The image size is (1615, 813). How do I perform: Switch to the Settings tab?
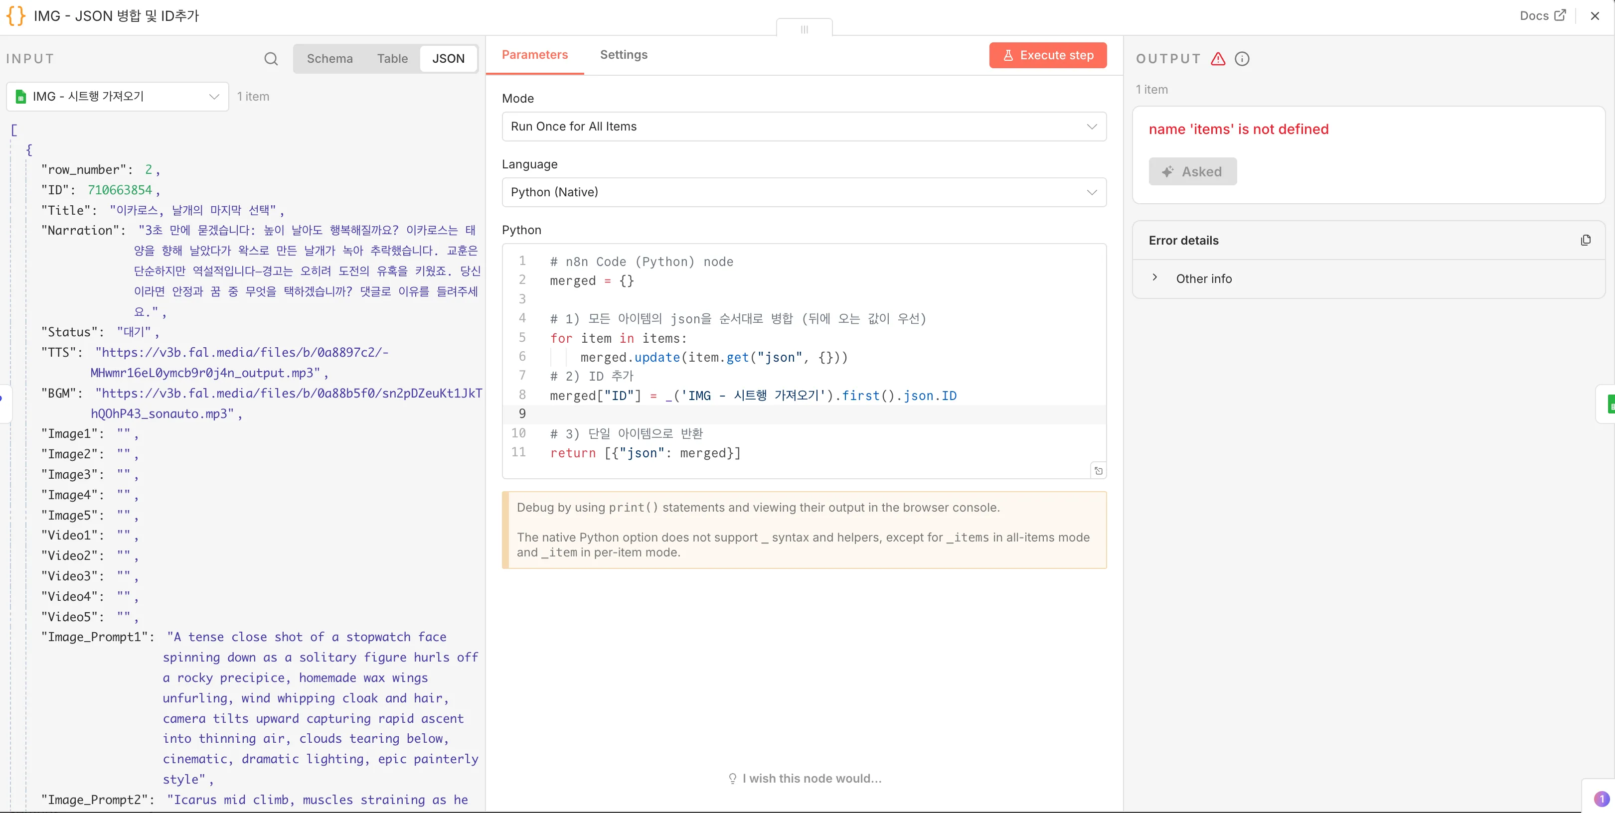point(624,54)
